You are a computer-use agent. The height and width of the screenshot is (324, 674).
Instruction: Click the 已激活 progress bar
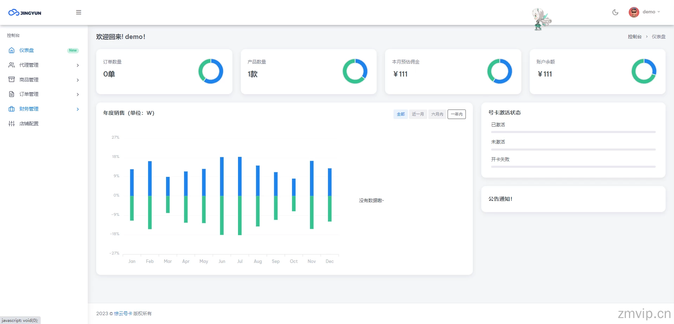pyautogui.click(x=573, y=132)
